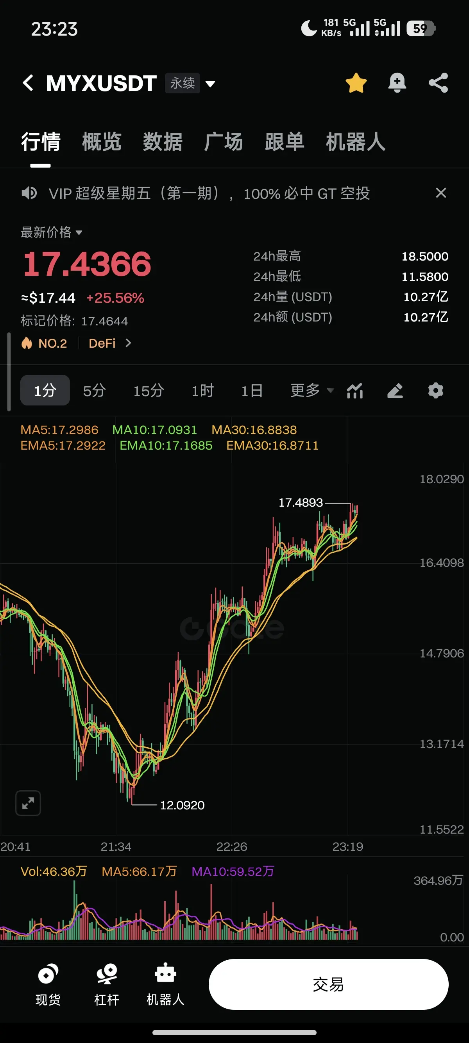Tap the MA5:17.2986 indicator label
Image resolution: width=469 pixels, height=1043 pixels.
point(59,430)
